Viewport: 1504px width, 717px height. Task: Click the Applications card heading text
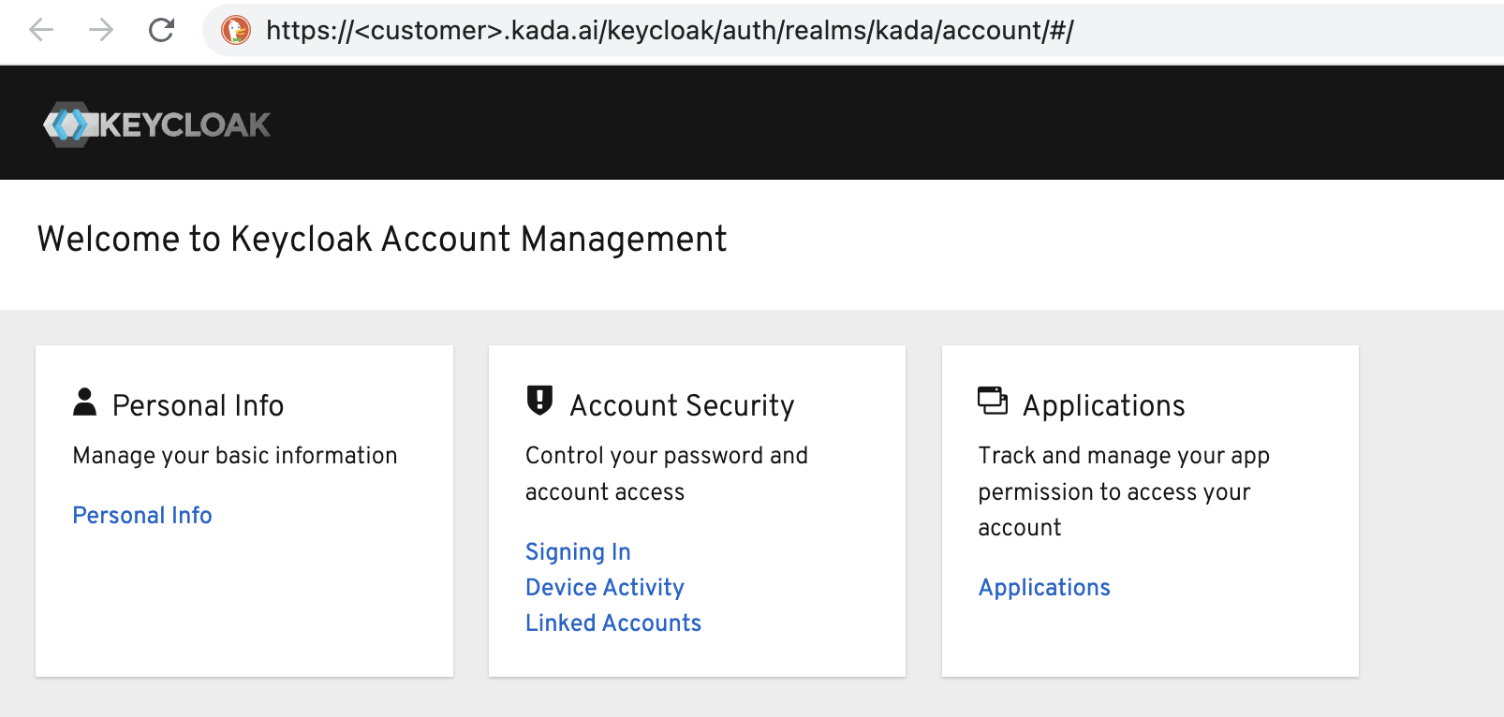pyautogui.click(x=1104, y=405)
